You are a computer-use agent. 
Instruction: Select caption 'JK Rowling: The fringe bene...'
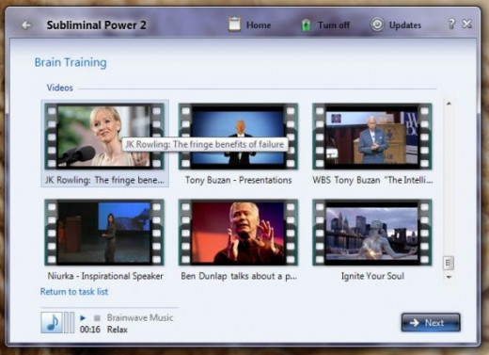(x=104, y=180)
